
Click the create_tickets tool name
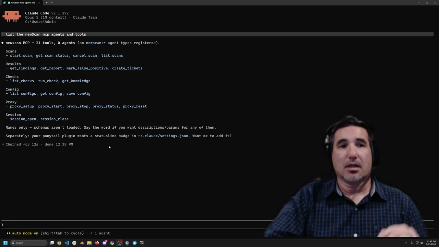point(127,68)
